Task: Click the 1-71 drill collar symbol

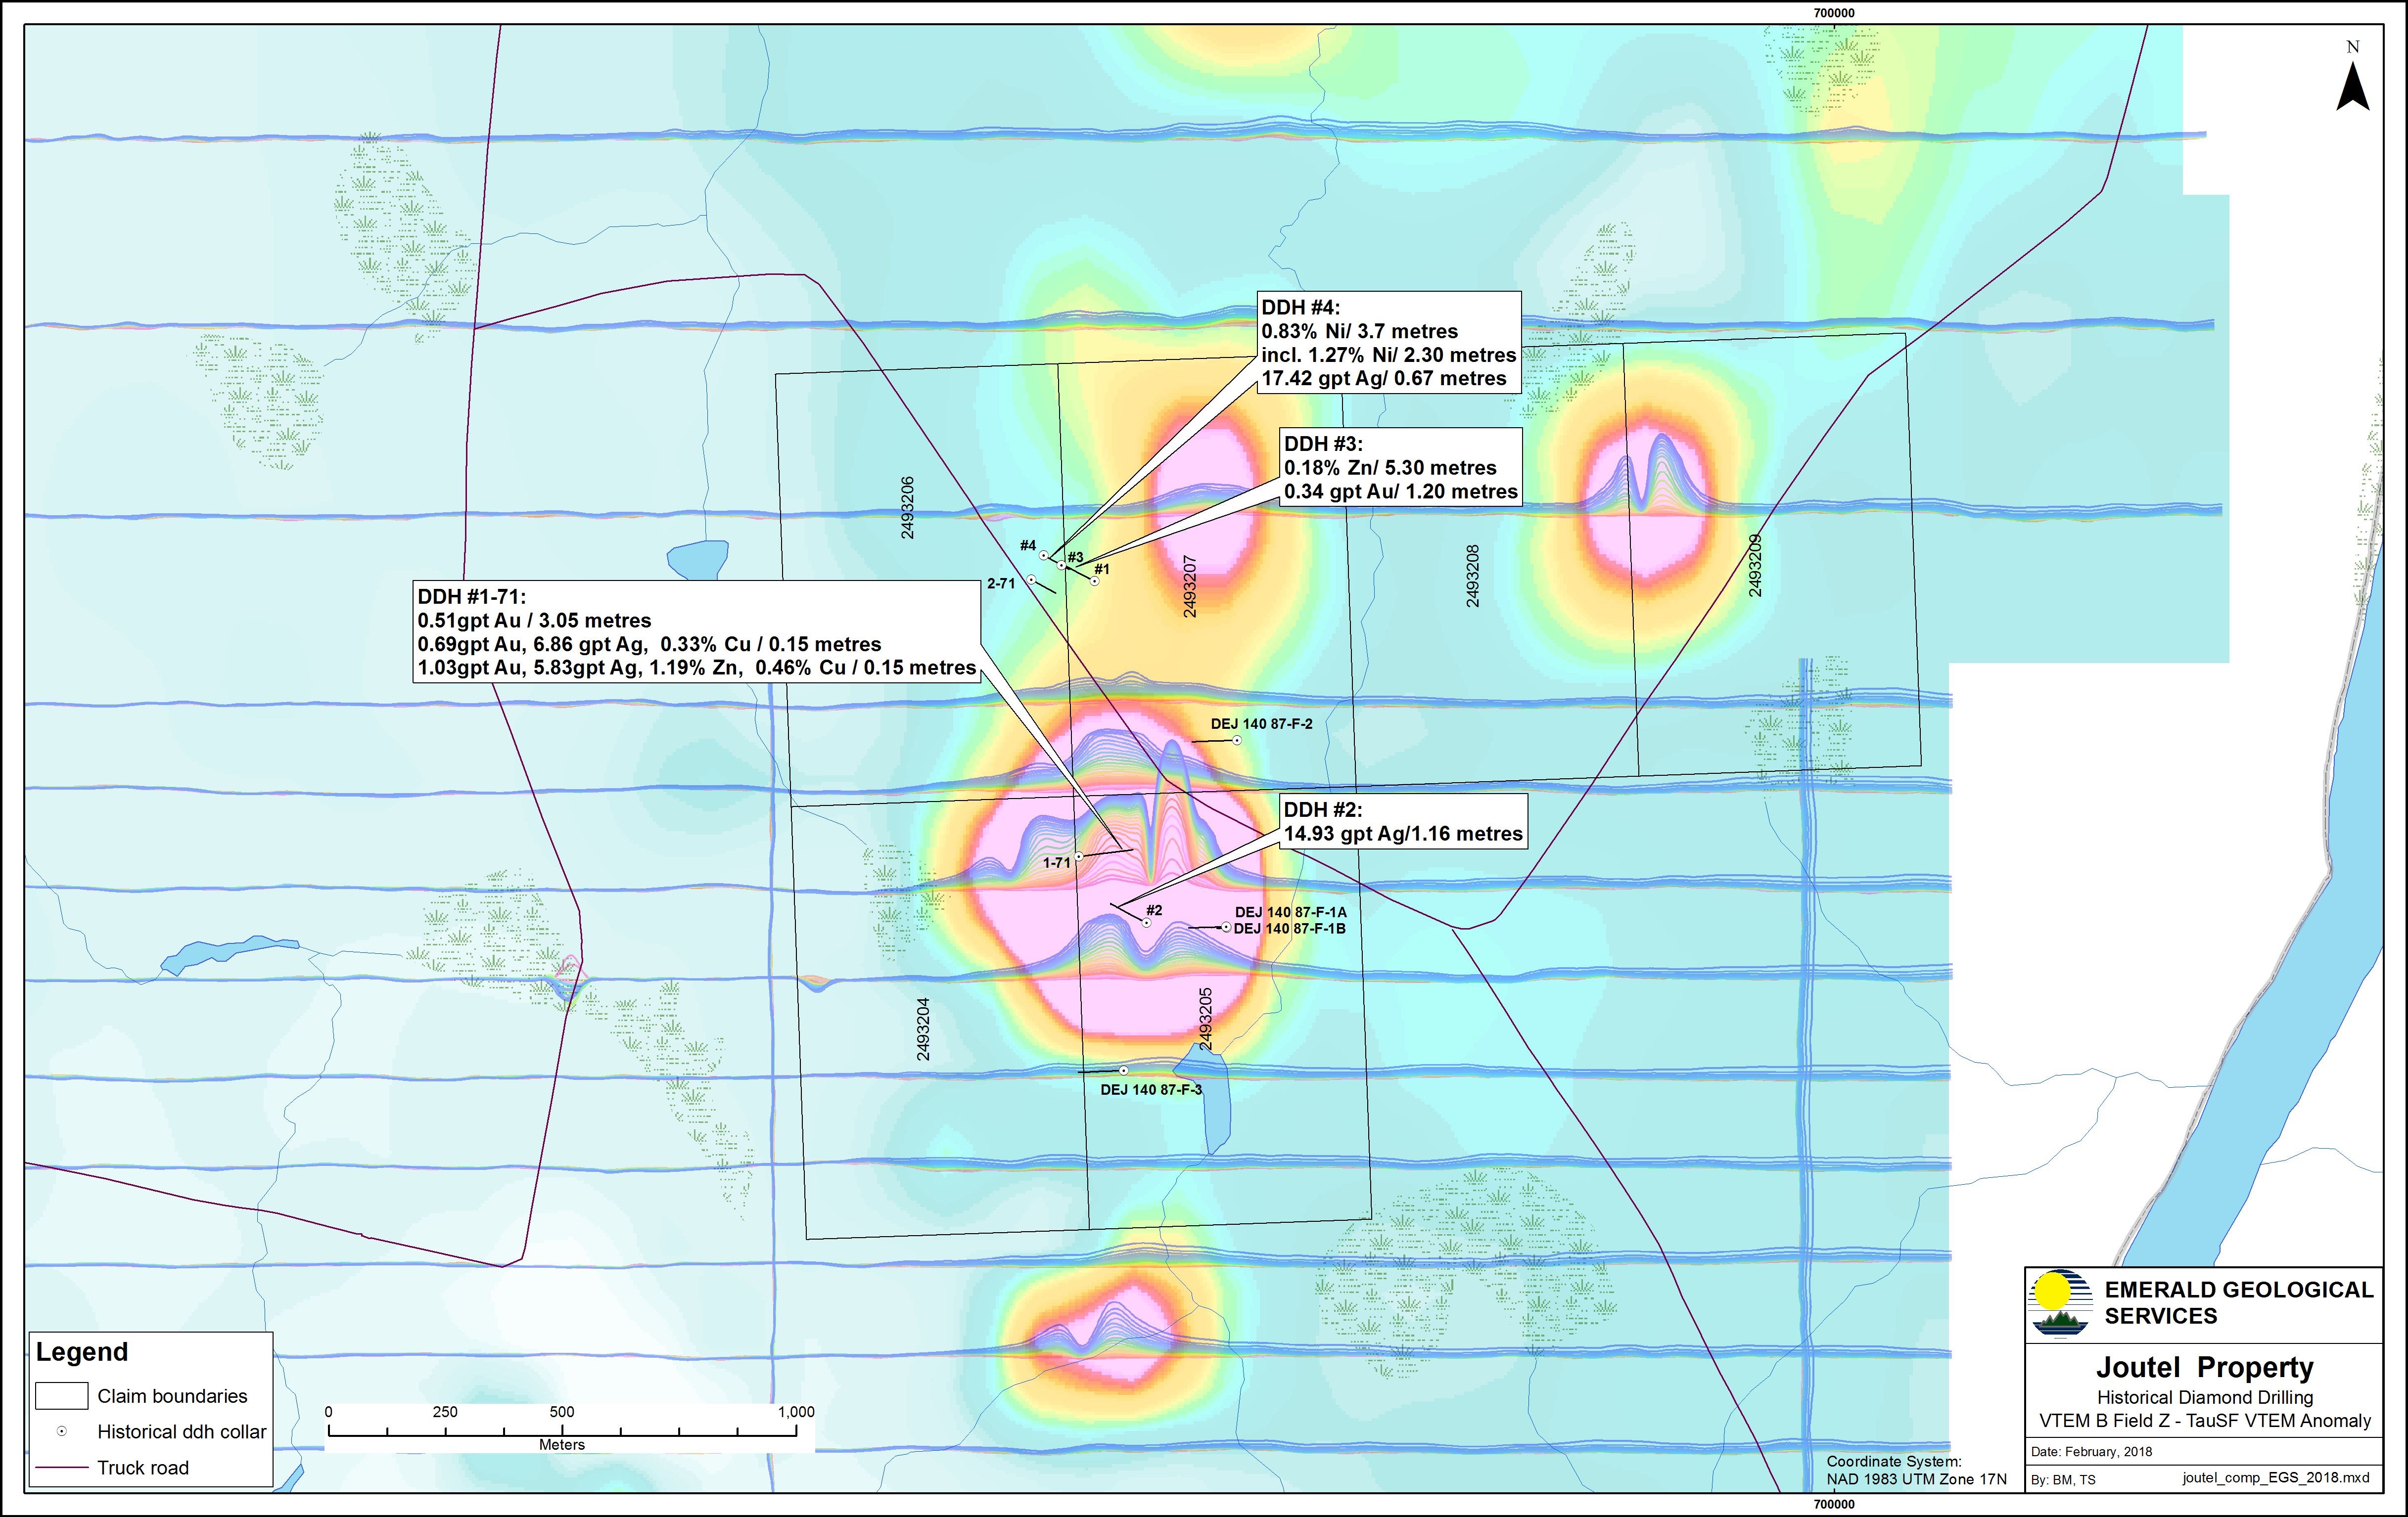Action: pyautogui.click(x=1079, y=857)
